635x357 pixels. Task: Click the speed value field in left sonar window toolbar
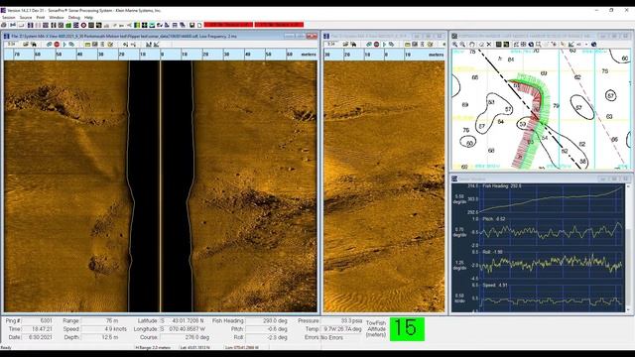(12, 44)
